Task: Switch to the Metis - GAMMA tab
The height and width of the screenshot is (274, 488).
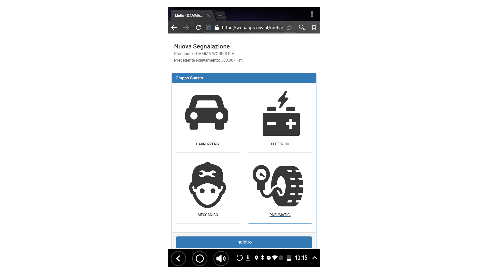Action: pos(188,16)
